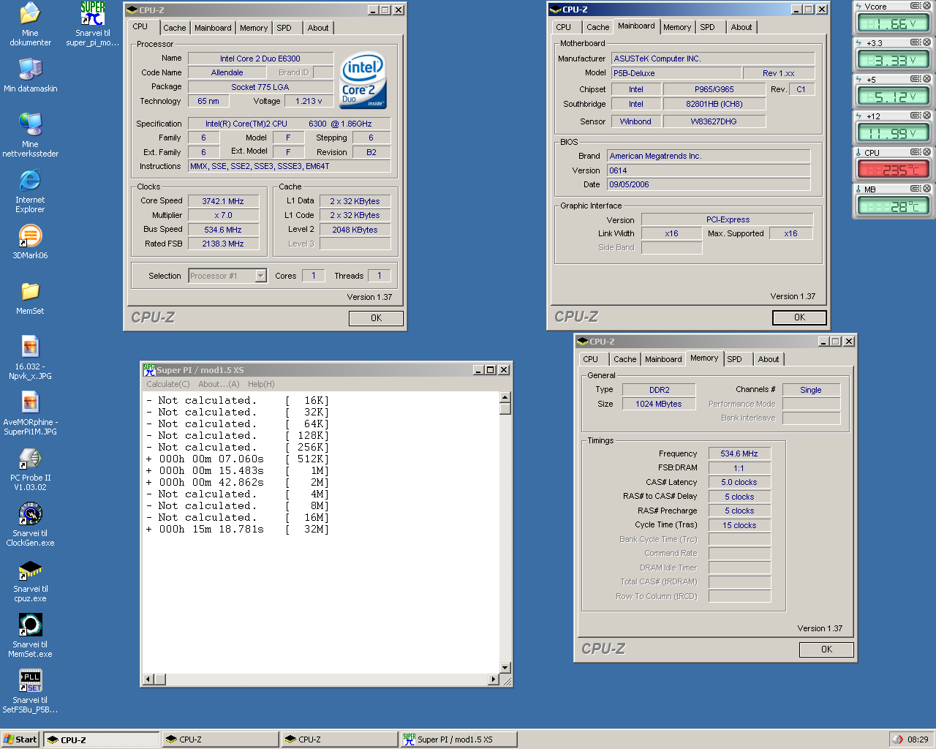
Task: Select the 16.032 - Npvk_x.JPG desktop file
Action: tap(30, 358)
